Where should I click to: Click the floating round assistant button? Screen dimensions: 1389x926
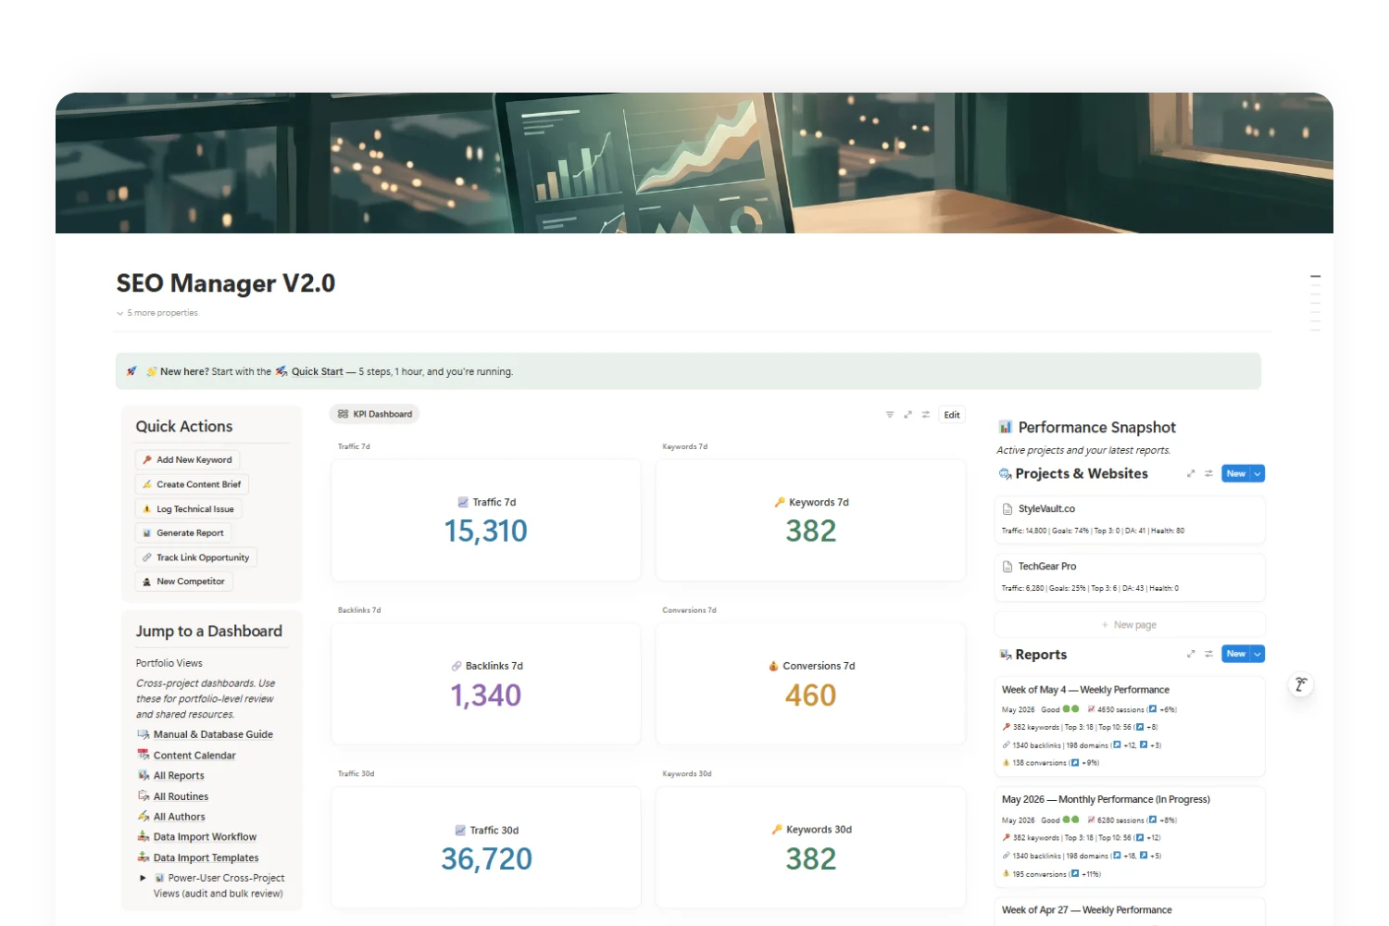[x=1301, y=684]
